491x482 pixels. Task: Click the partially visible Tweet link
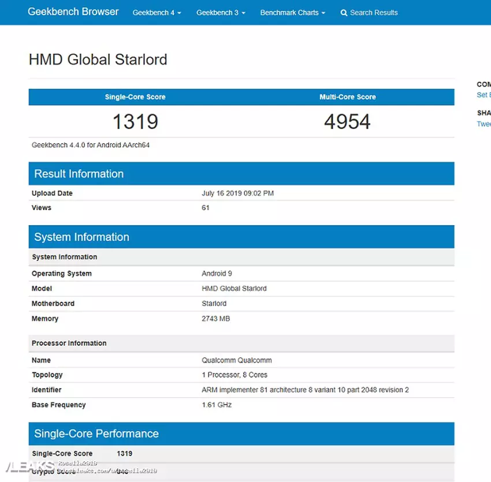(x=483, y=124)
